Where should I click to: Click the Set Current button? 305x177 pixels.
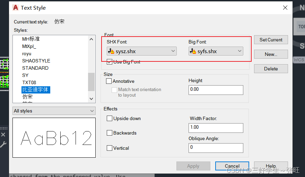click(271, 40)
